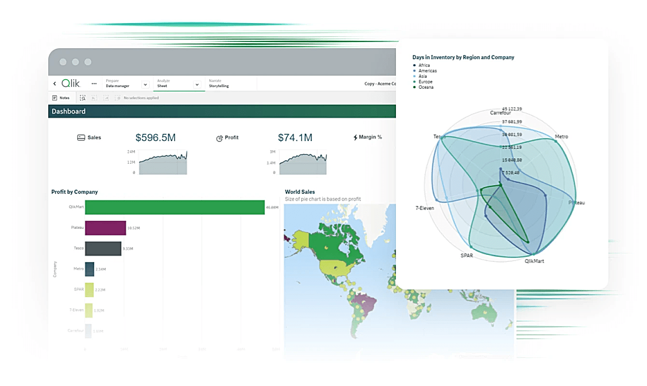Click the Qlik logo
The height and width of the screenshot is (386, 647).
(70, 83)
